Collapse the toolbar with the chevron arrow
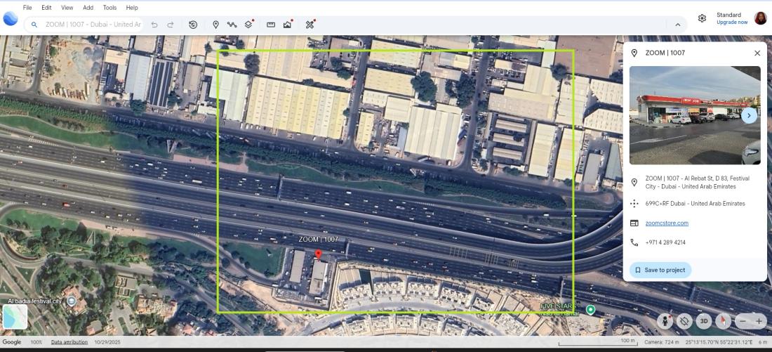772x352 pixels. (677, 25)
